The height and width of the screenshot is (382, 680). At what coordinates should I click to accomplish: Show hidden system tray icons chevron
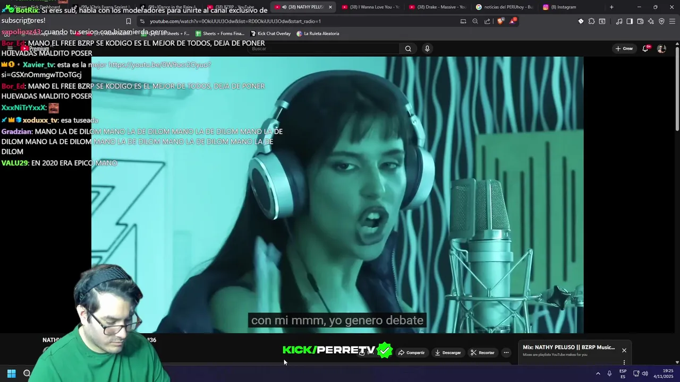598,374
